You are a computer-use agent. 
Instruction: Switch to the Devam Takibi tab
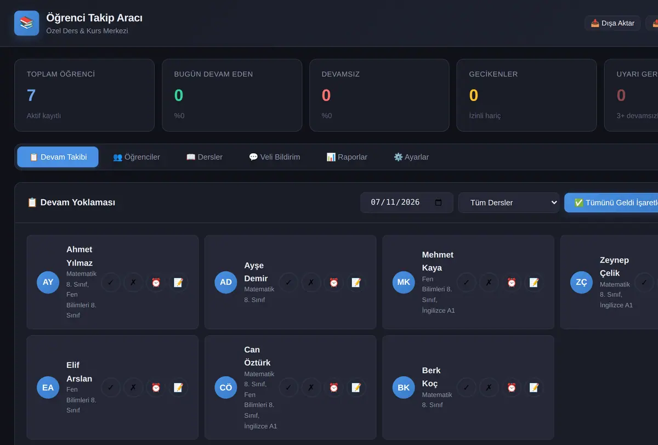[x=58, y=157]
